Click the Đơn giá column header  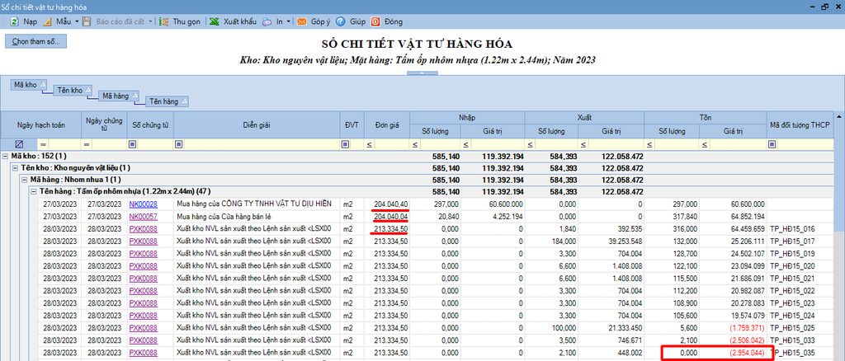tap(387, 124)
